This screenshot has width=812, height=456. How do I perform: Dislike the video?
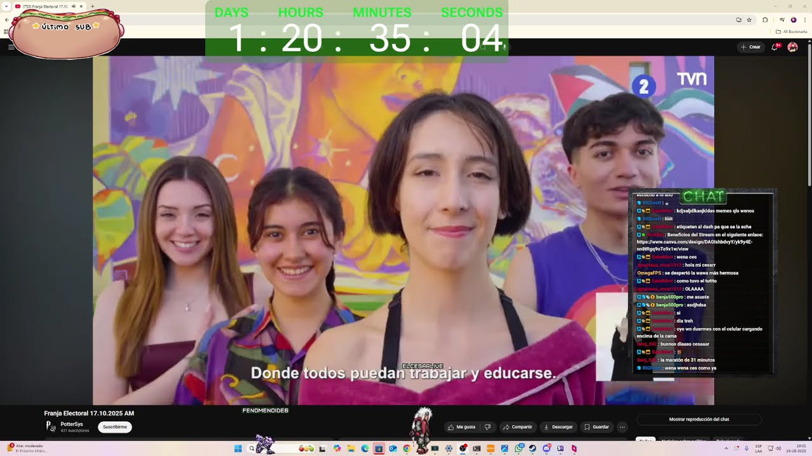(x=487, y=427)
